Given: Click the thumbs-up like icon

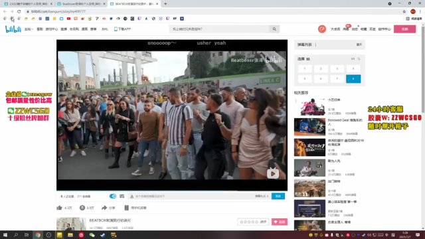Looking at the screenshot, I should [59, 208].
